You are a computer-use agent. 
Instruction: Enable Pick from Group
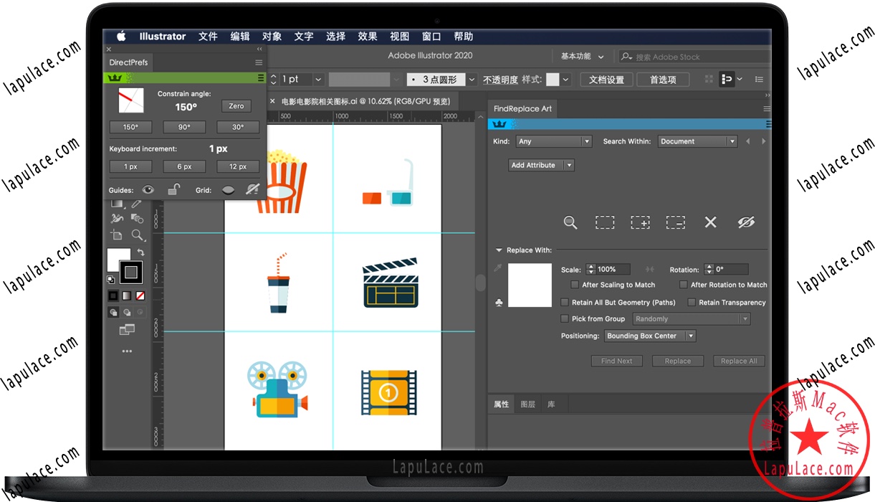(564, 318)
